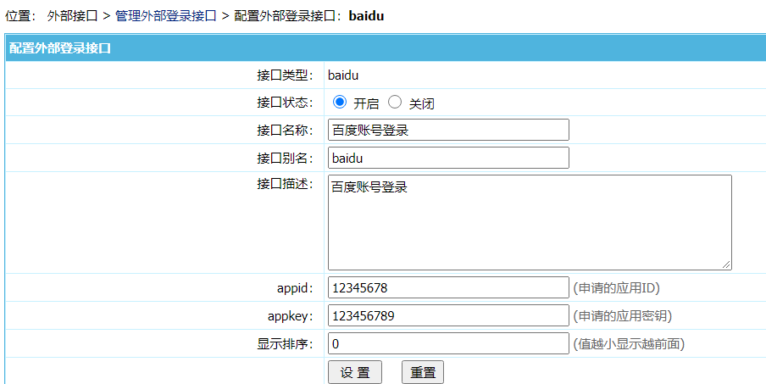766x384 pixels.
Task: Click the appid input field
Action: pyautogui.click(x=448, y=287)
